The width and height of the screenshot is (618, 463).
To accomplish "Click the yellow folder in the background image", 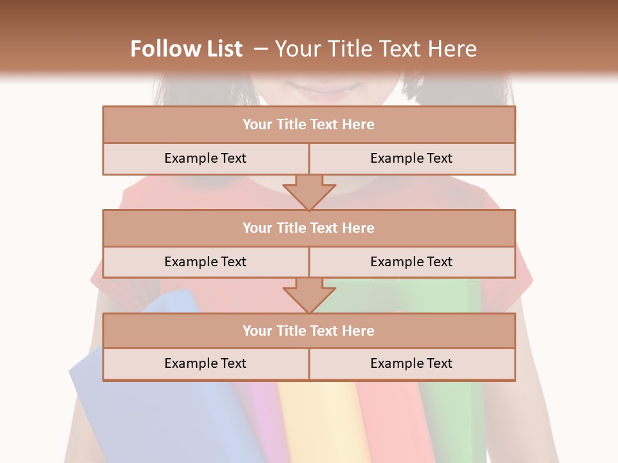I will (x=319, y=422).
